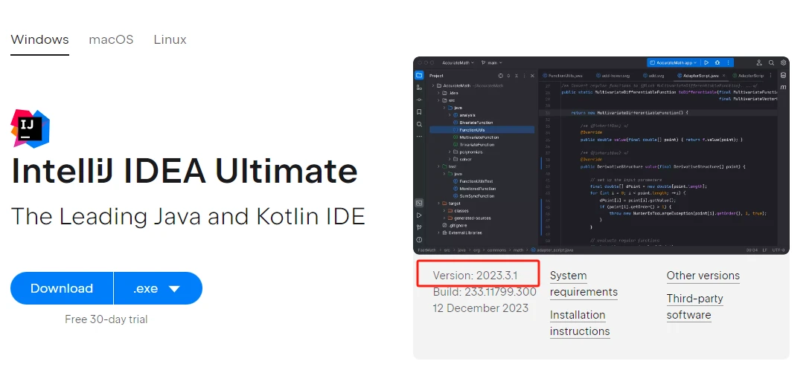This screenshot has width=812, height=387.
Task: Hide the Project panel with its X icon
Action: point(532,76)
